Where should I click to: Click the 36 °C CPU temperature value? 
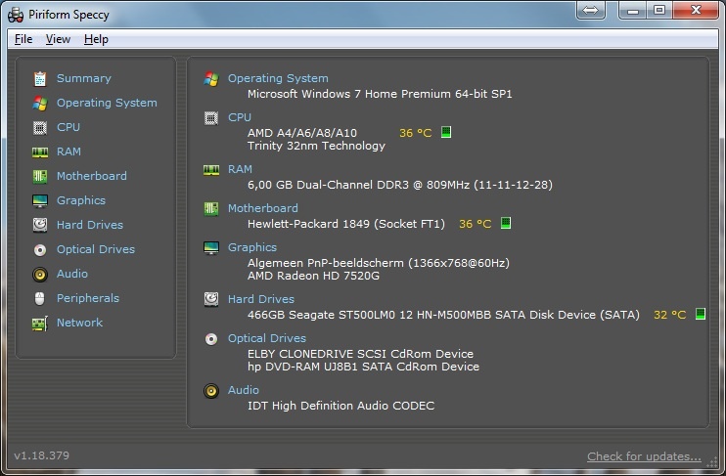tap(415, 133)
